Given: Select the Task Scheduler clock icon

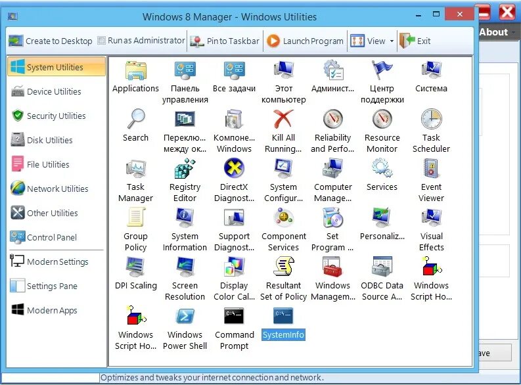Looking at the screenshot, I should 431,119.
